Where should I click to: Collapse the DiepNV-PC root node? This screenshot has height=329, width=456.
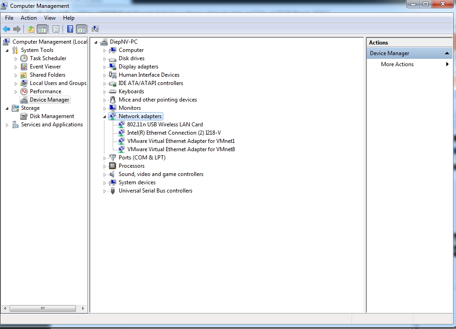[x=96, y=42]
